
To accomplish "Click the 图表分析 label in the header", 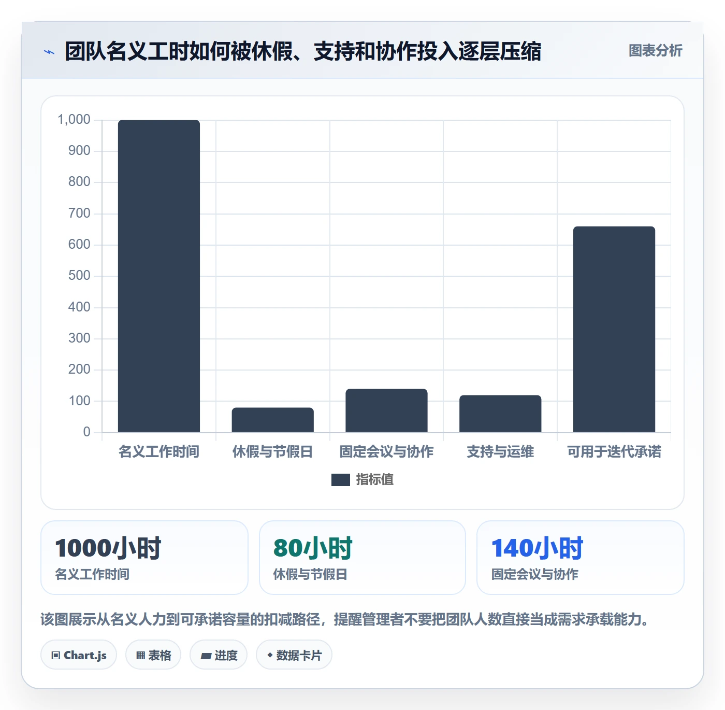I will tap(655, 51).
